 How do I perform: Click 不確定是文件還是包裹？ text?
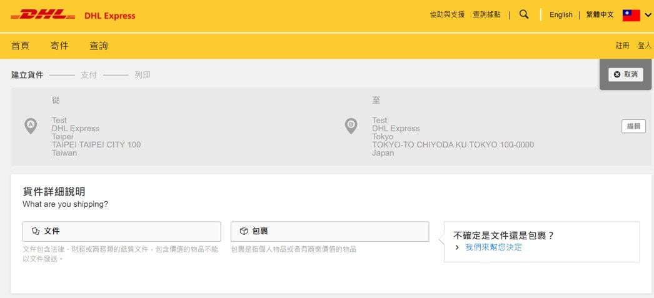tap(504, 236)
